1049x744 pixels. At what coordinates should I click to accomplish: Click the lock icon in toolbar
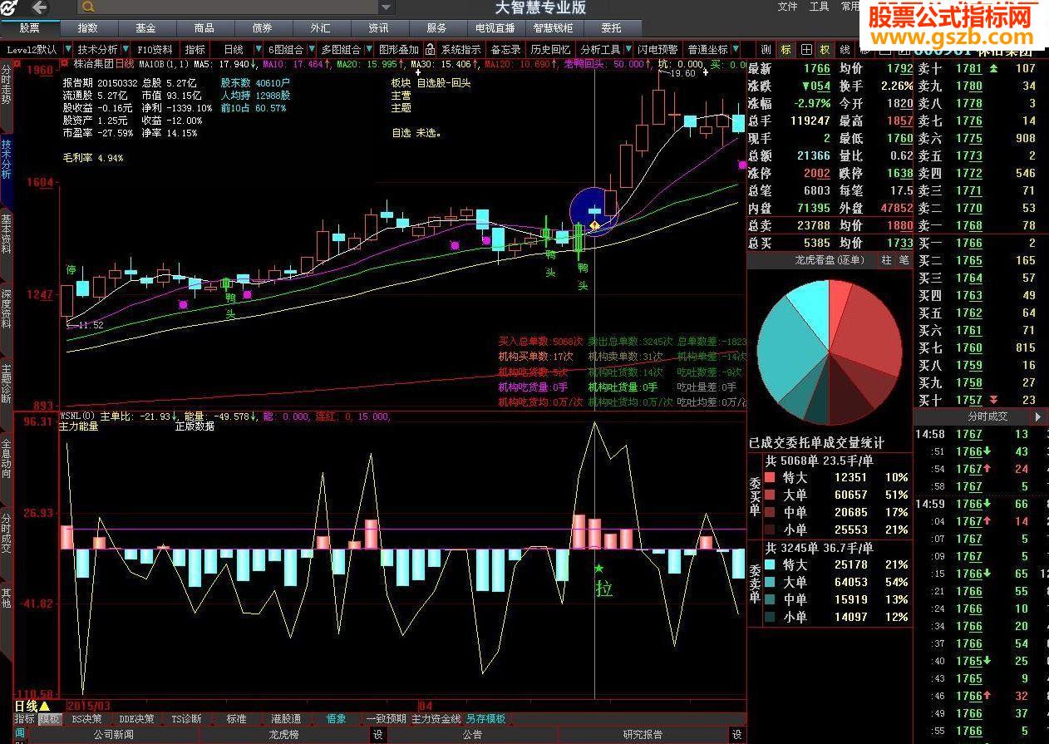[x=431, y=49]
